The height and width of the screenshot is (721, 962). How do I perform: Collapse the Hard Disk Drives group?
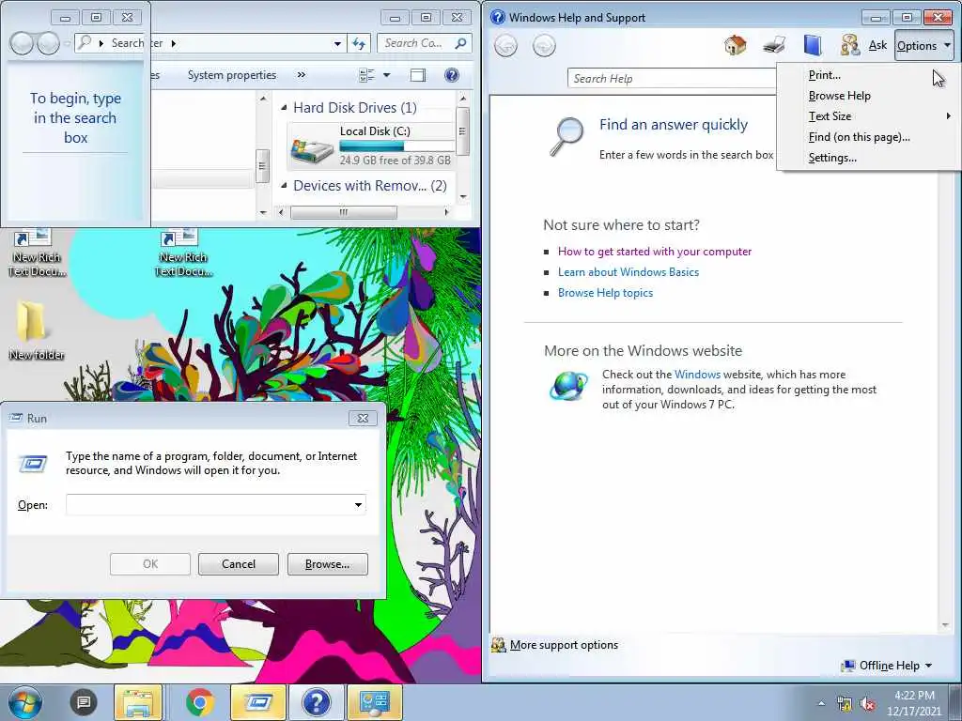click(284, 107)
